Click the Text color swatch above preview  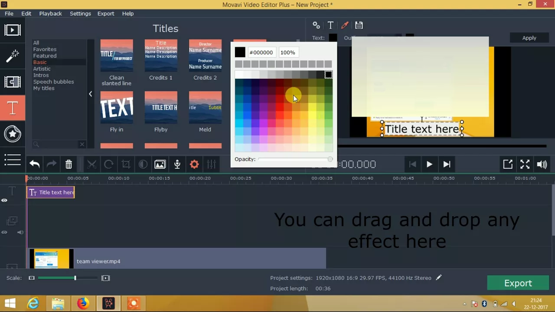click(333, 38)
